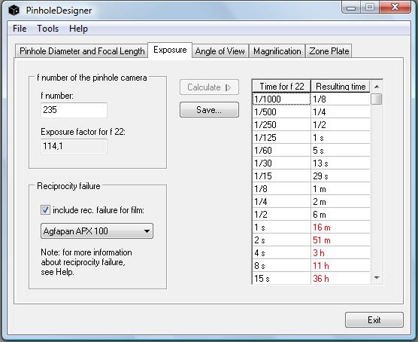The height and width of the screenshot is (342, 418).
Task: Click the f number input field
Action: pos(74,110)
